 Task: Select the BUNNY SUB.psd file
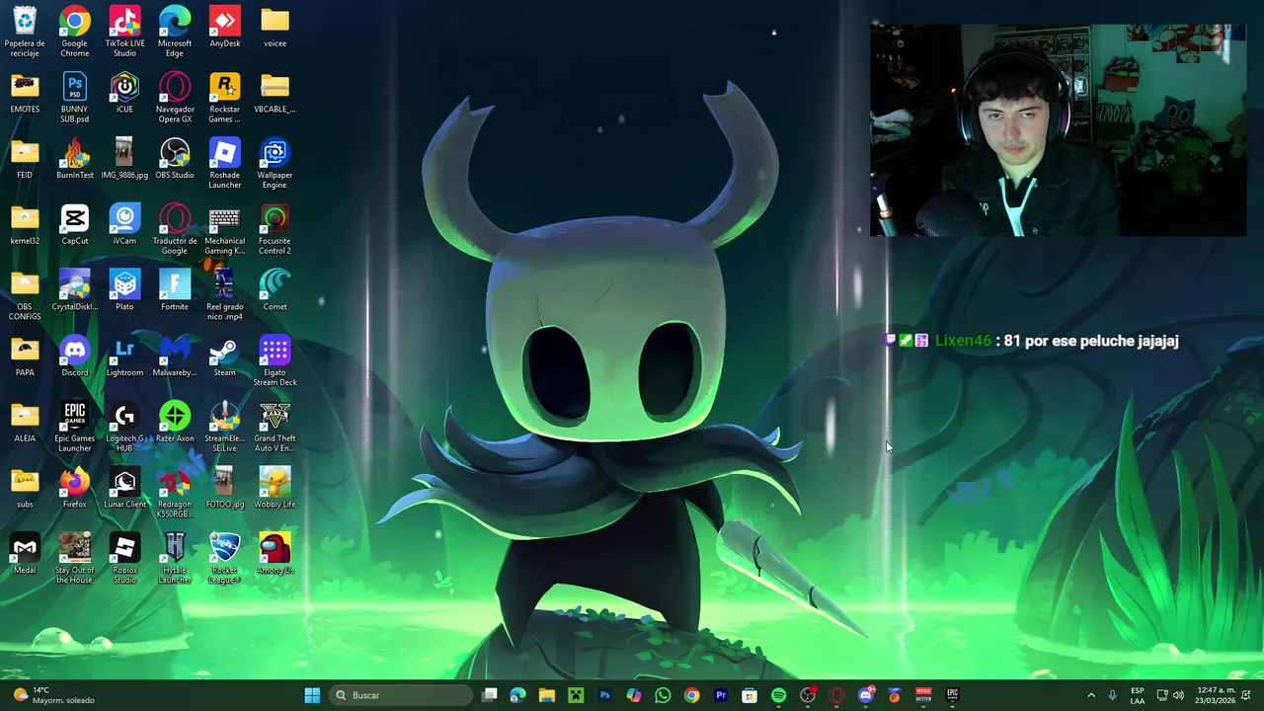[x=75, y=98]
